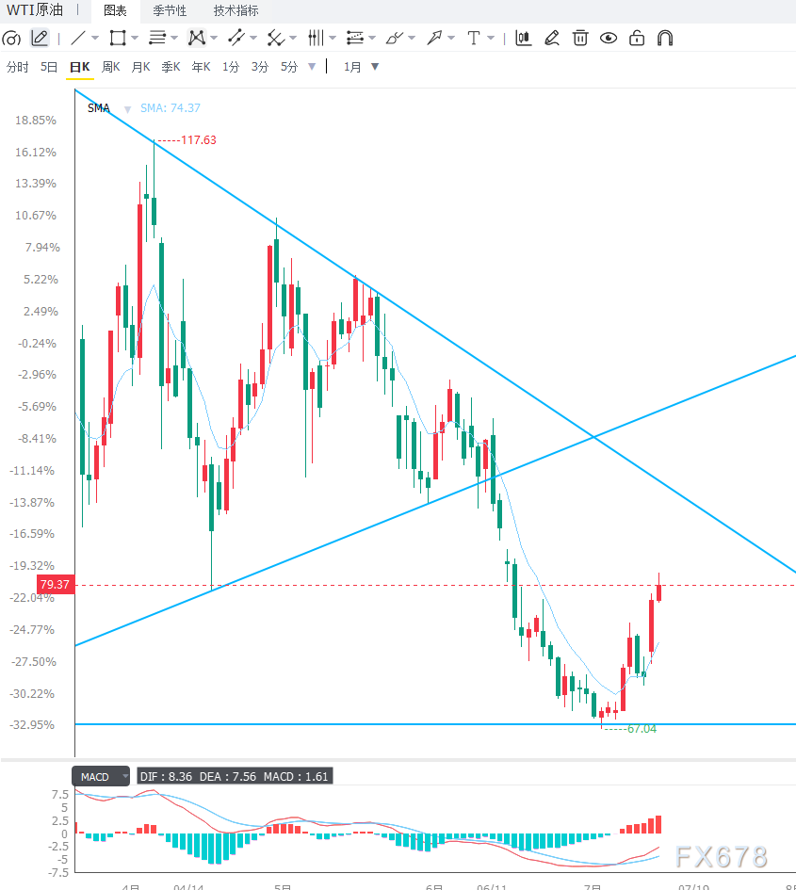
Task: Select the 周K timeframe
Action: point(111,67)
